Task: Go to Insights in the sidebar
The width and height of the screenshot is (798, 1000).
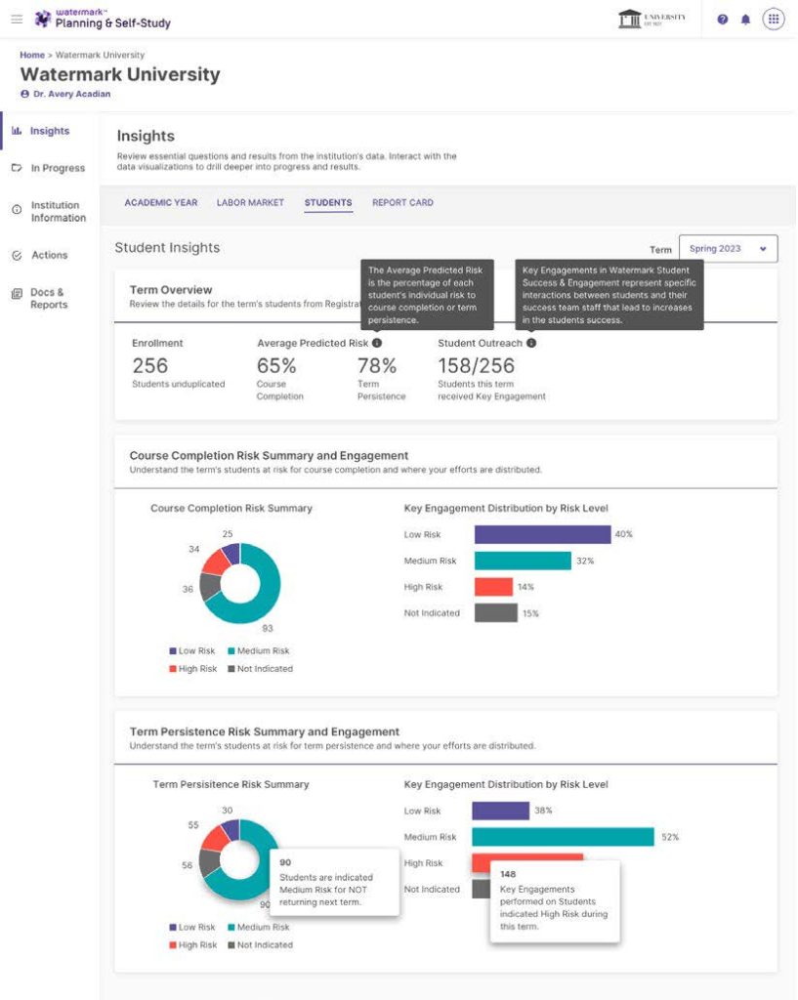Action: click(x=49, y=131)
